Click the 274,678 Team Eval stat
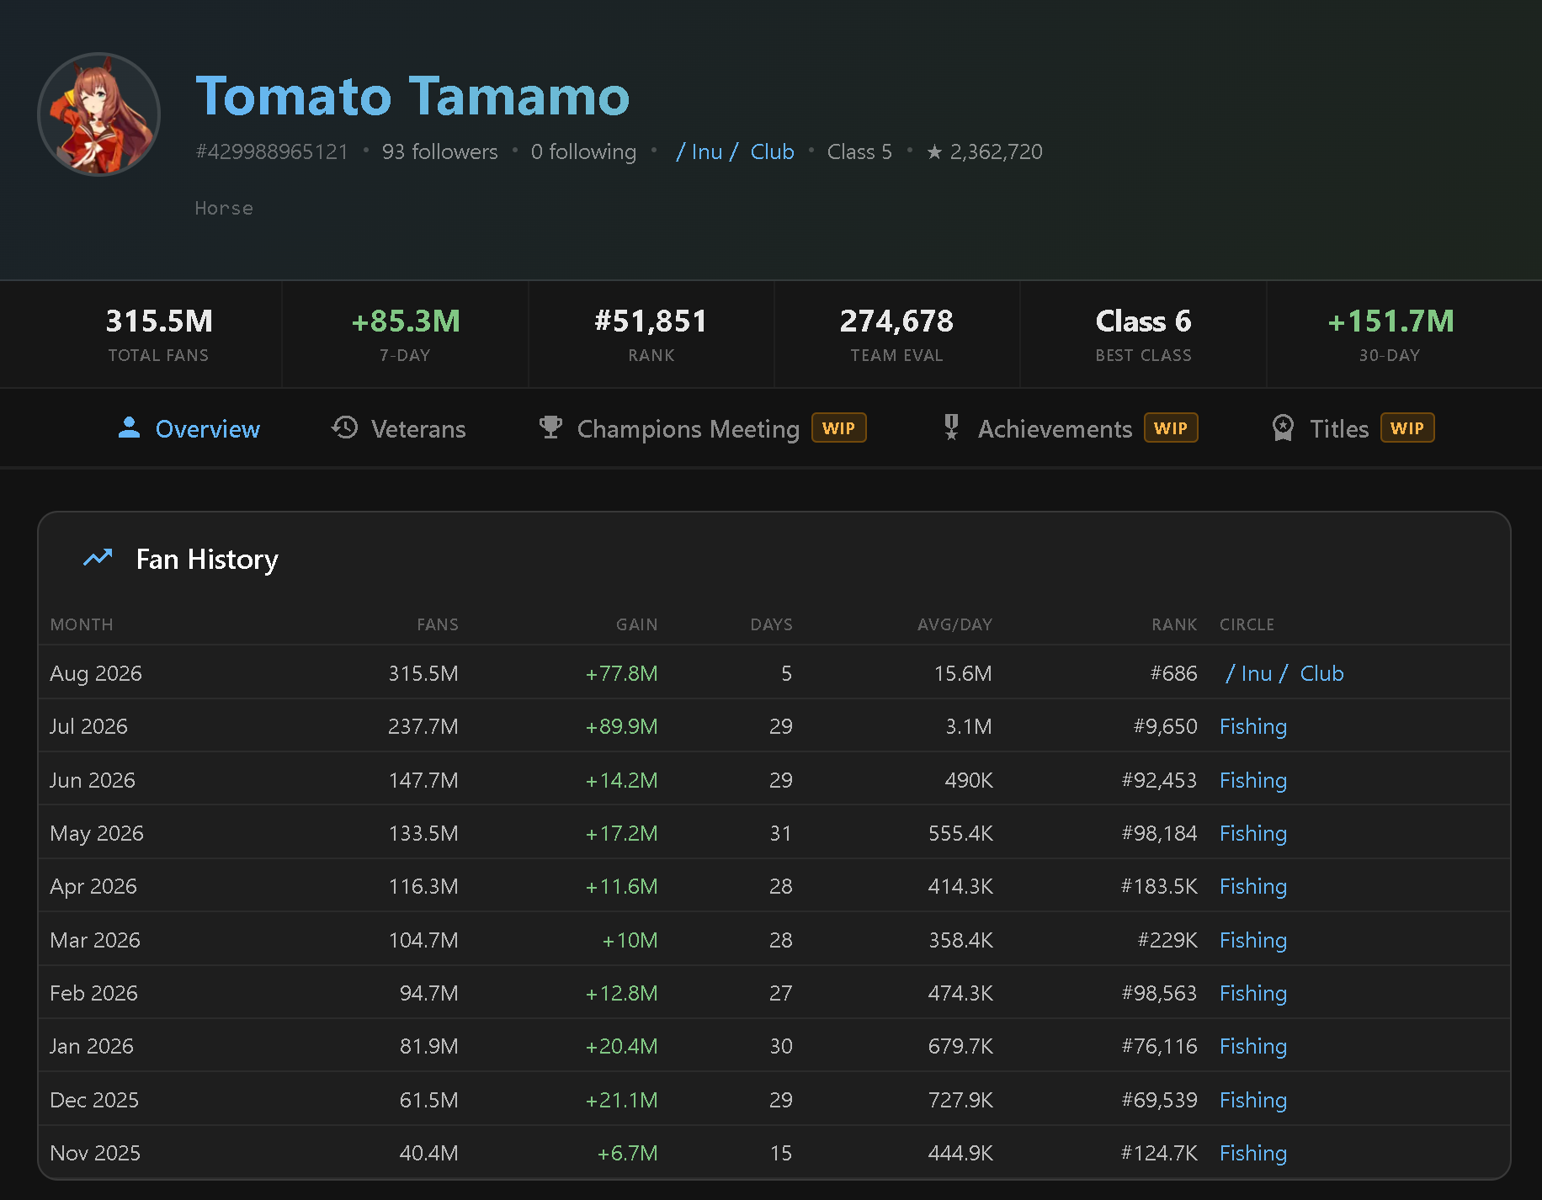Viewport: 1542px width, 1200px height. (x=896, y=334)
